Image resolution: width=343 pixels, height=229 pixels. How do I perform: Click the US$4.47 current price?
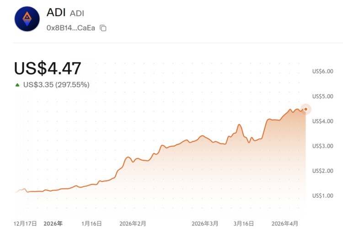pyautogui.click(x=48, y=68)
